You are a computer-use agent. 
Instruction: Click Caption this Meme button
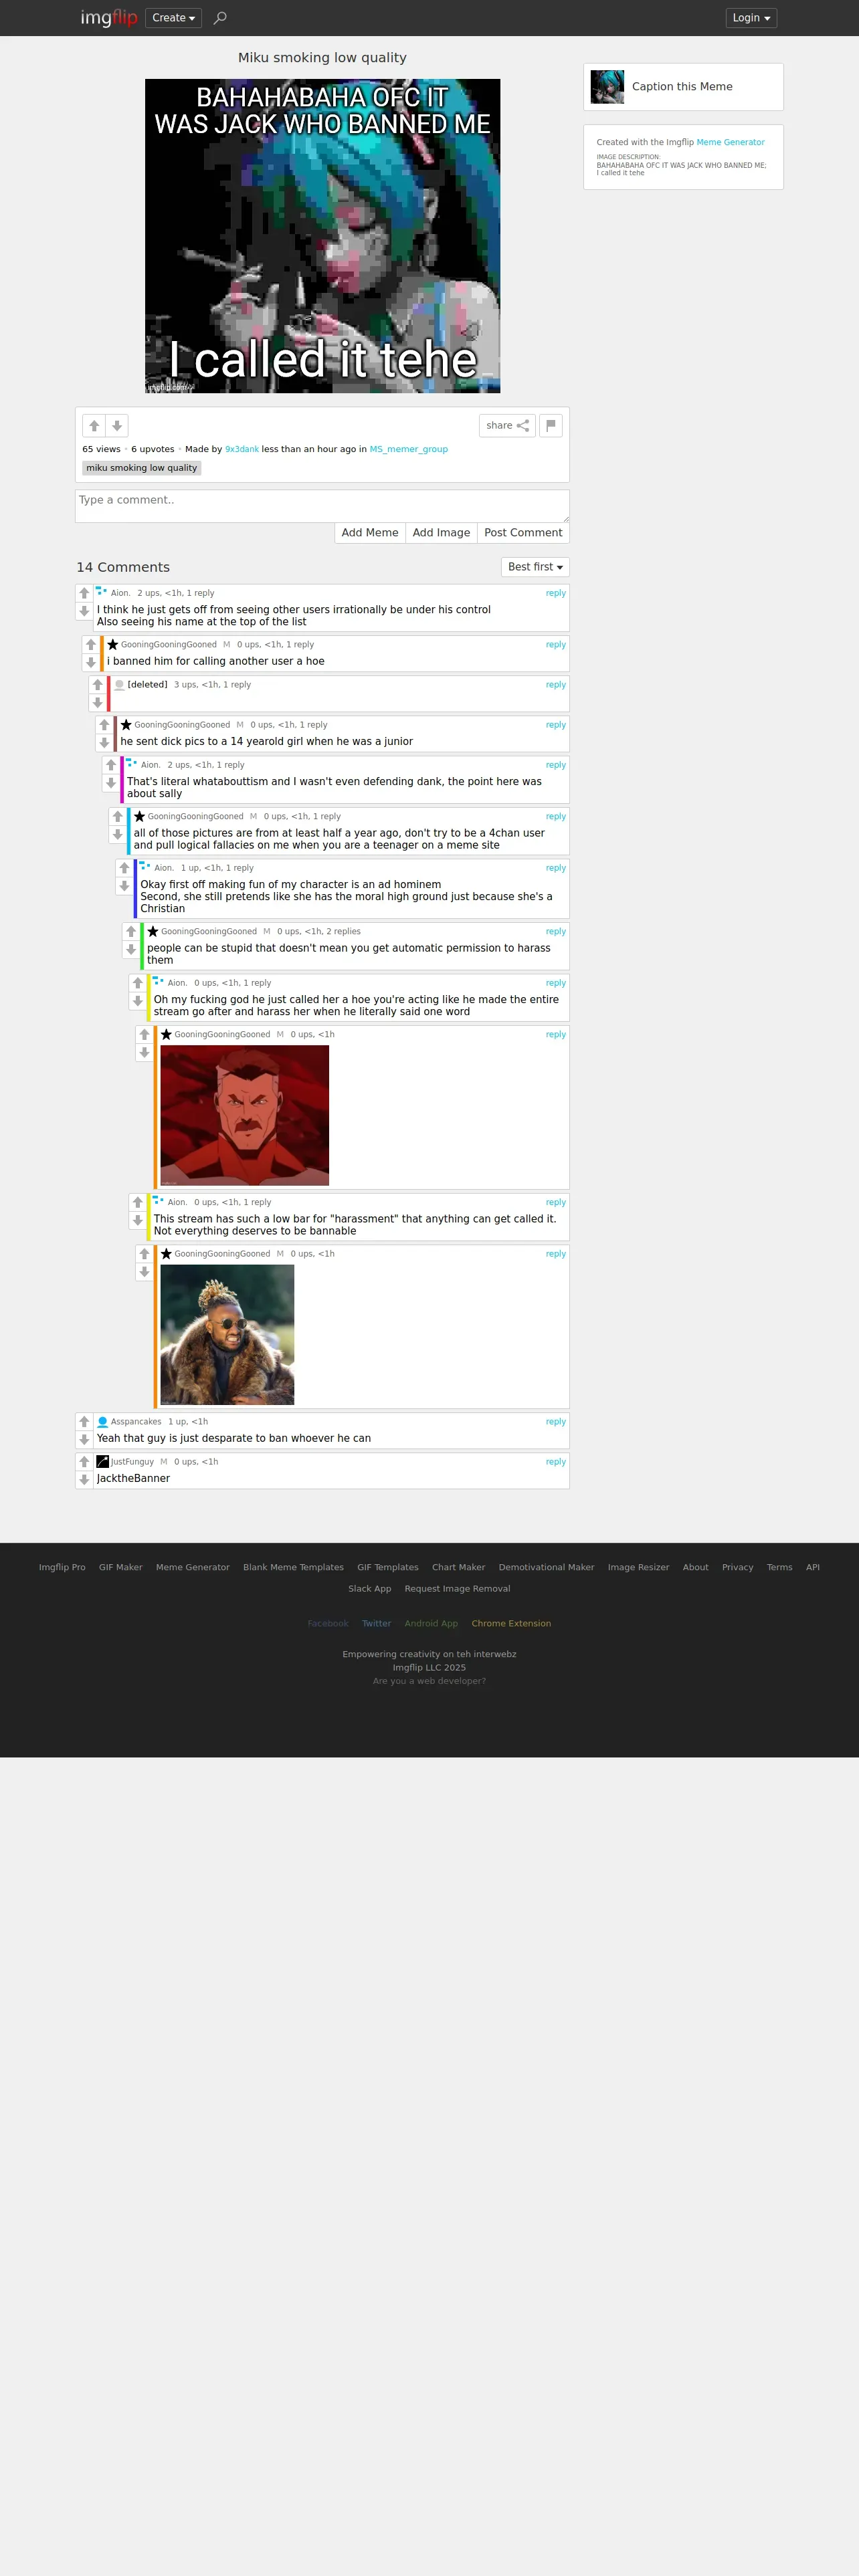(x=683, y=87)
